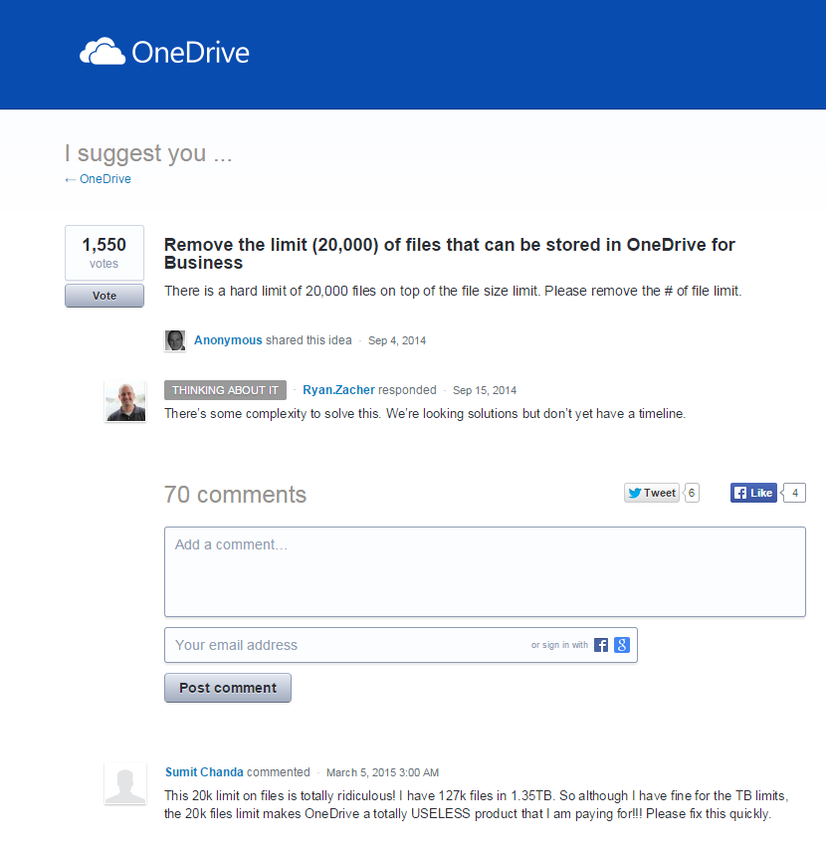Click the idea title about 20,000 file limit
The width and height of the screenshot is (826, 852).
tap(450, 253)
